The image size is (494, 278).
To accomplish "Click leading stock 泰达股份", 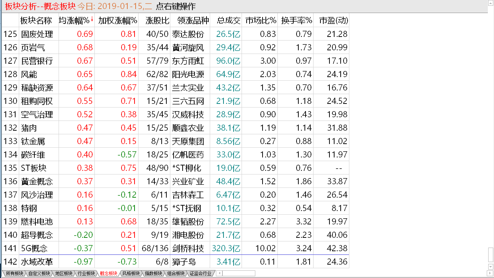I will pos(188,34).
